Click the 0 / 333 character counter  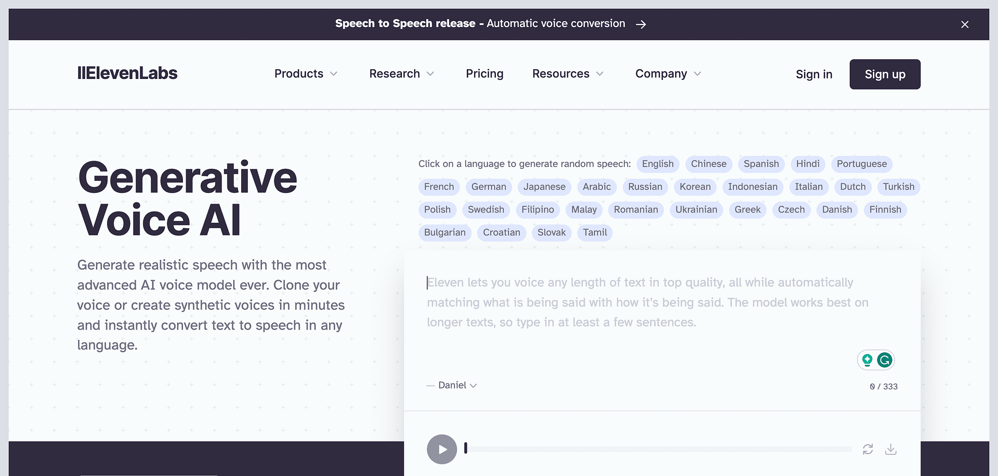pos(884,387)
